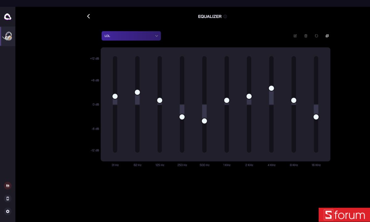Click the back arrow beside Equalizer title

(88, 16)
